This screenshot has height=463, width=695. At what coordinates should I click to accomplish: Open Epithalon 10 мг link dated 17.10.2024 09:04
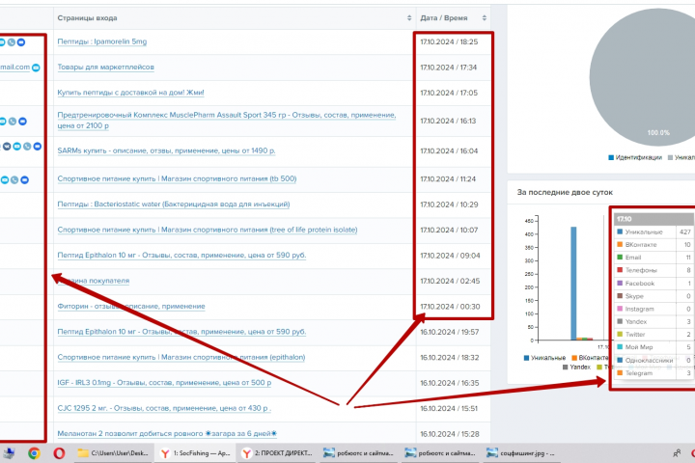[x=181, y=256]
